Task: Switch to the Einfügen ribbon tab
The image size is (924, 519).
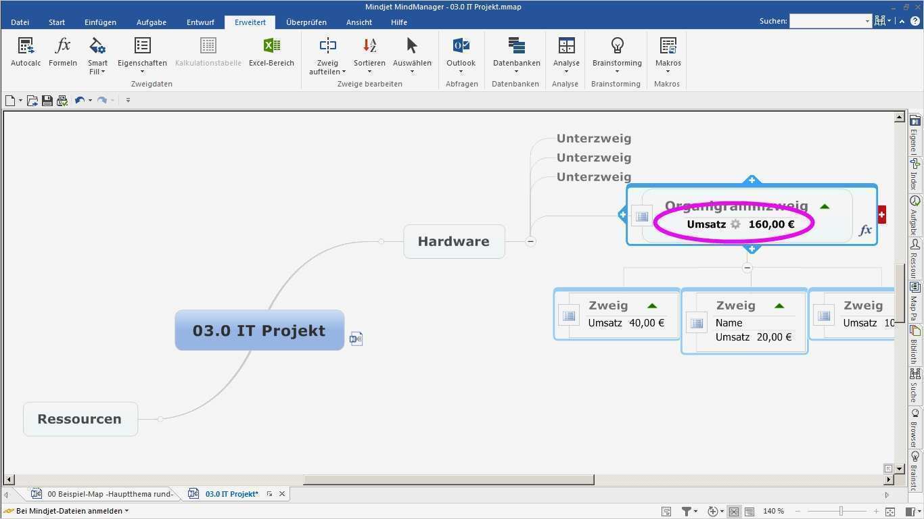Action: pos(100,22)
